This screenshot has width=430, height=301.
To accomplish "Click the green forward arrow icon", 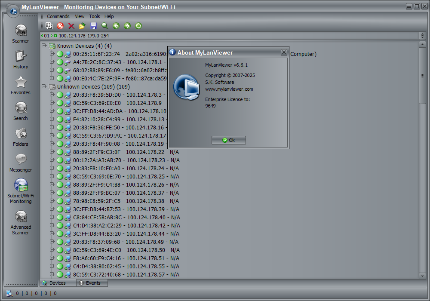I will [127, 26].
